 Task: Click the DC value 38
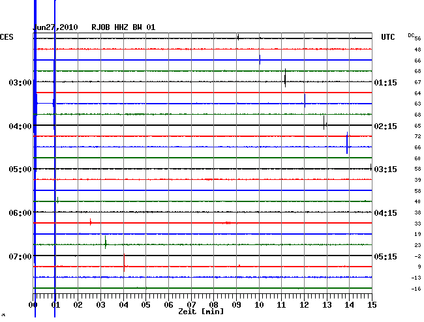[x=417, y=213]
